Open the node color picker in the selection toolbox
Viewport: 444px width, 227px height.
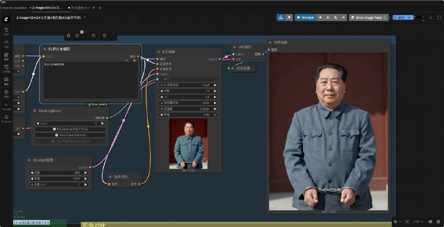tap(83, 32)
